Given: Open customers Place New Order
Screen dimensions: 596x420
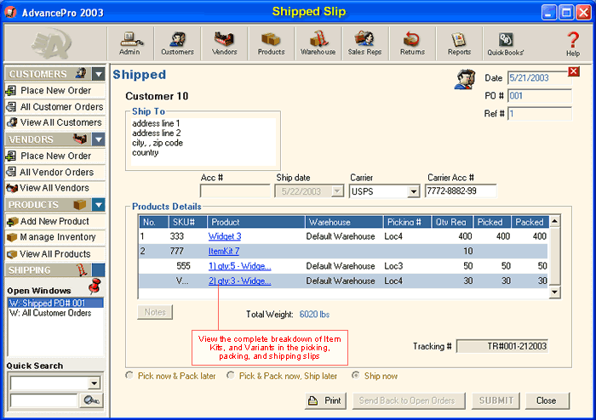Looking at the screenshot, I should pos(55,90).
